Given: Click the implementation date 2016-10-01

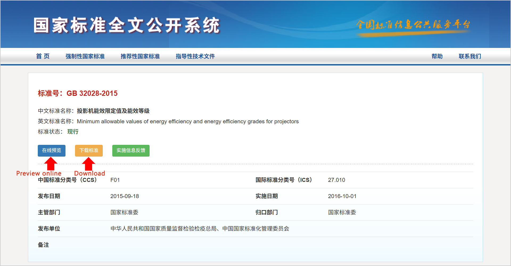Looking at the screenshot, I should tap(342, 196).
